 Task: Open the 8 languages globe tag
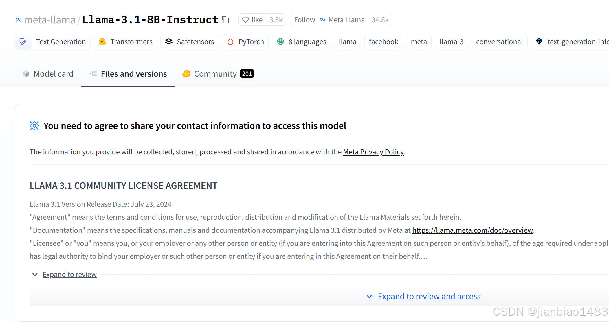[x=301, y=42]
